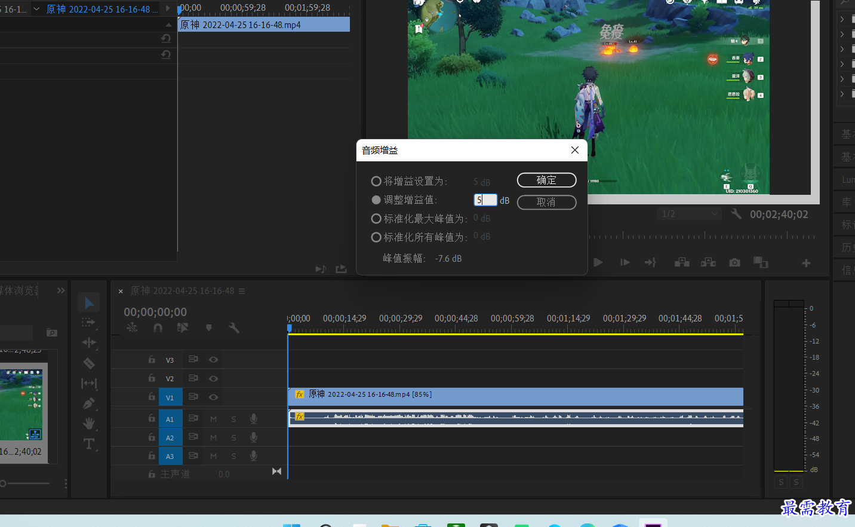Click the timeline video clip on V1
Image resolution: width=855 pixels, height=527 pixels.
point(516,397)
